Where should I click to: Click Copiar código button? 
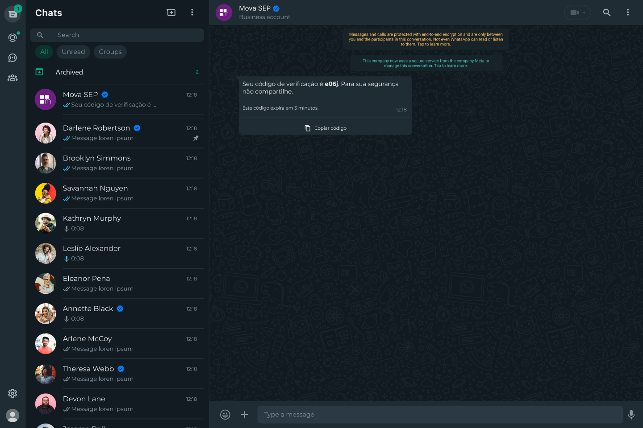[x=326, y=128]
